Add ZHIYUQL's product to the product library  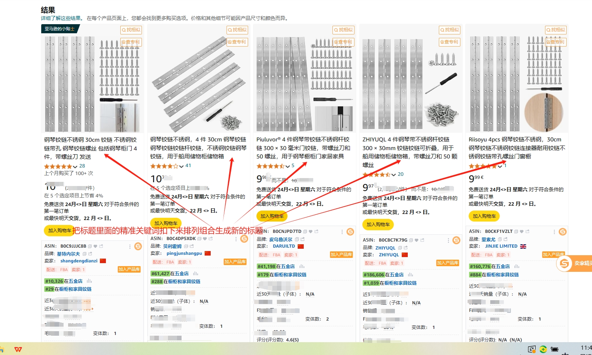click(x=447, y=263)
